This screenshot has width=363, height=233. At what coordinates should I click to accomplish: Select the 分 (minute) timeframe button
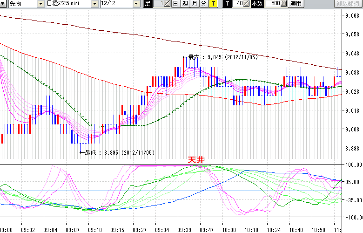(203, 4)
